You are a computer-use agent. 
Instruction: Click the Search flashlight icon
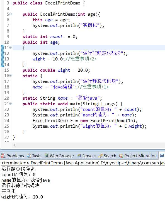point(100,156)
